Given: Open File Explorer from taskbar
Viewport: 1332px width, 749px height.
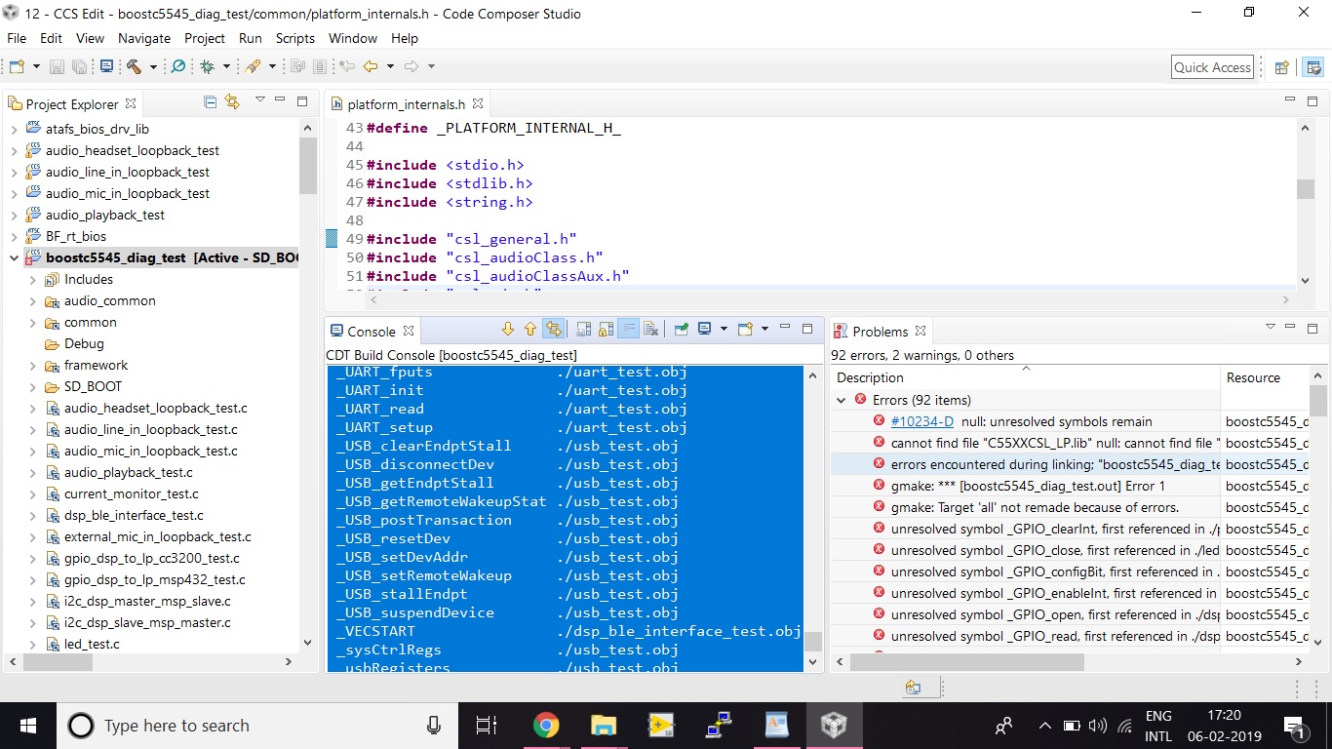Looking at the screenshot, I should coord(604,725).
